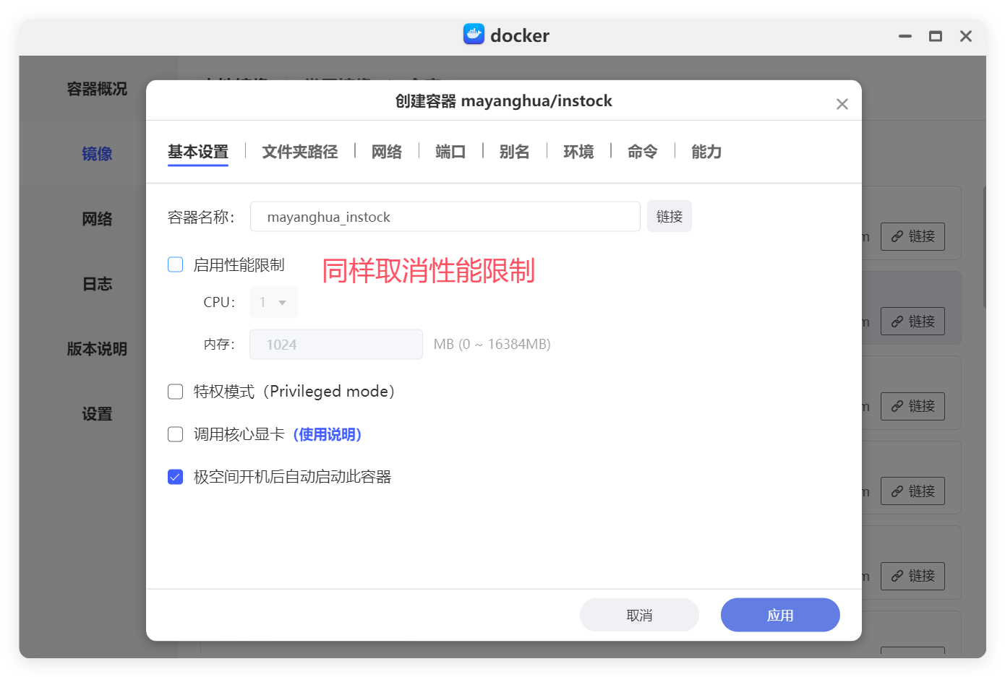1005x677 pixels.
Task: Open the CPU count dropdown
Action: click(273, 302)
